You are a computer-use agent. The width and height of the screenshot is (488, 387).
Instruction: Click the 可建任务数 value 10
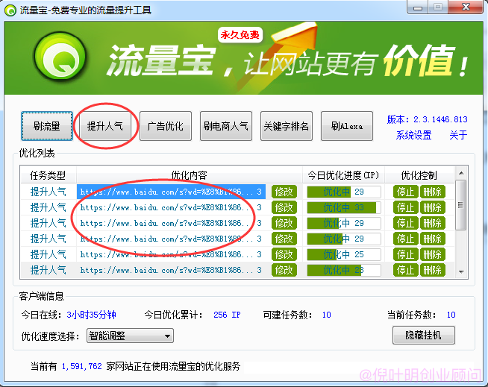(x=327, y=315)
